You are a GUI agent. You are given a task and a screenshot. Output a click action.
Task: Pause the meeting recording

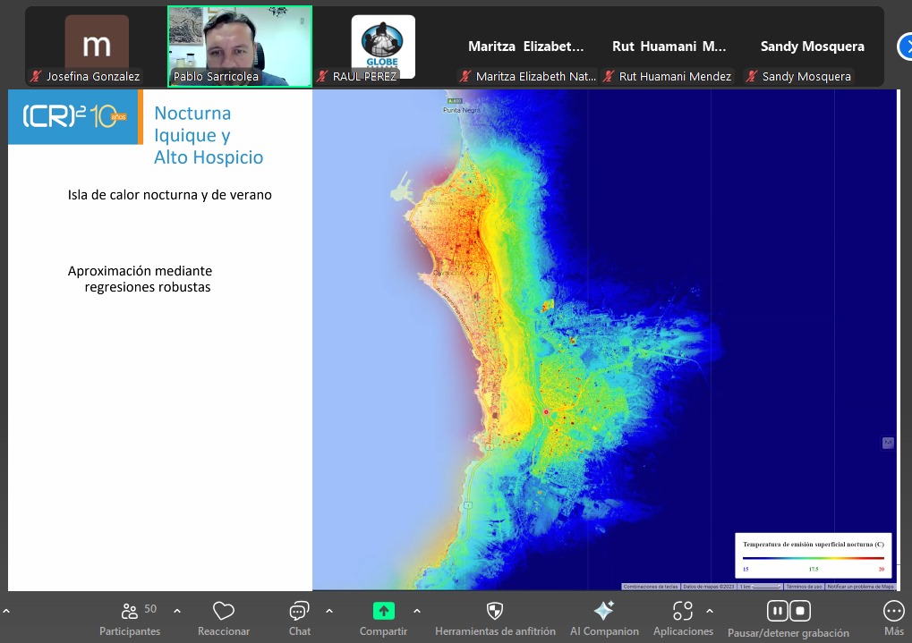pyautogui.click(x=778, y=611)
